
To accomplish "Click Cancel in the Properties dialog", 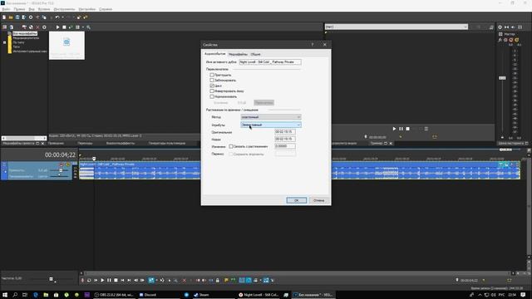I will point(318,200).
